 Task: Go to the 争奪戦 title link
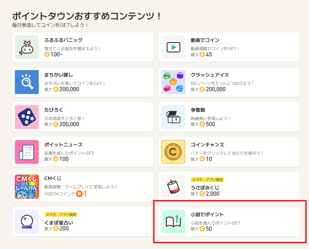click(x=198, y=110)
